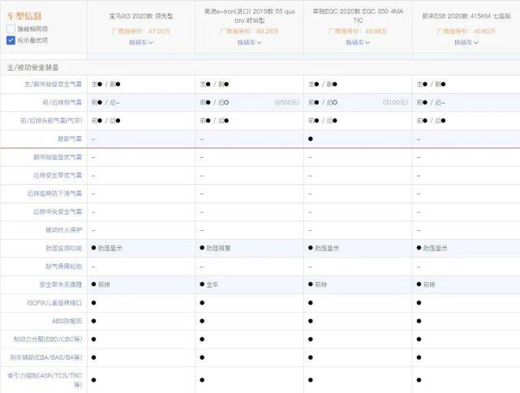Open the 安全带未系提醒 row label

click(61, 284)
